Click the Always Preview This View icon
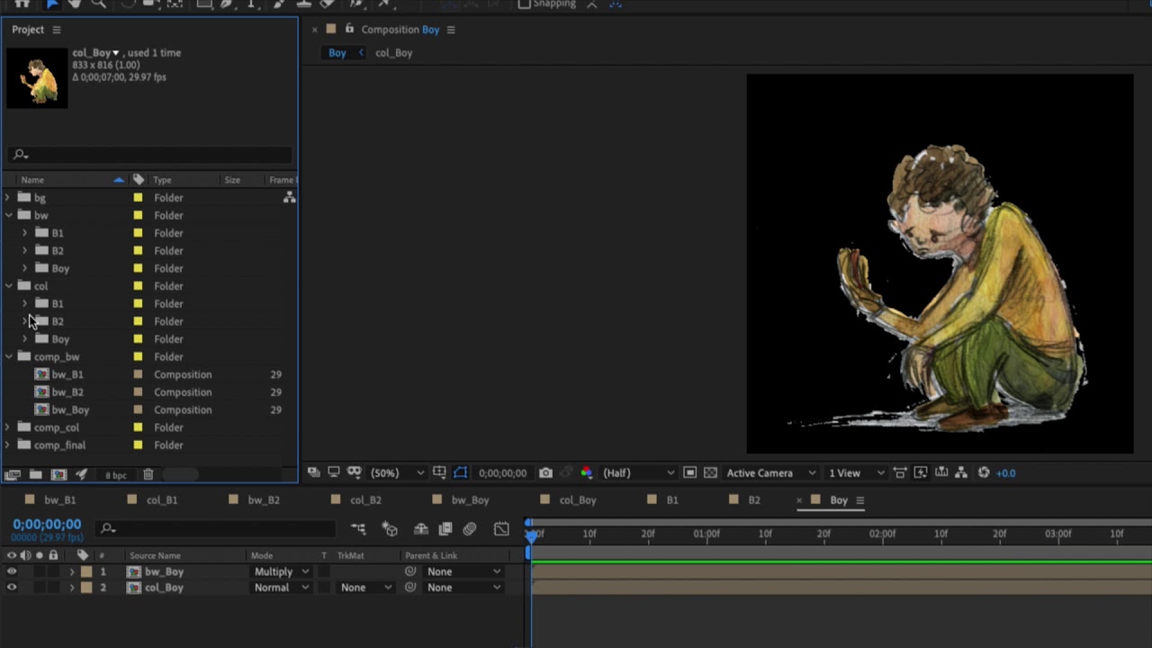The height and width of the screenshot is (648, 1152). [313, 472]
